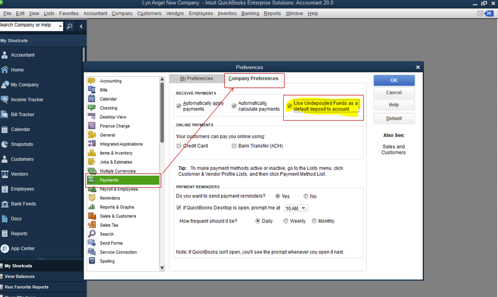
Task: Toggle Automatically calculate payments checkbox
Action: [x=234, y=106]
